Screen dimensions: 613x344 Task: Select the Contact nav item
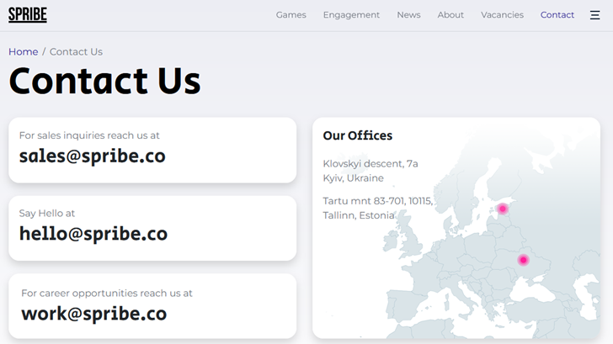pyautogui.click(x=557, y=15)
